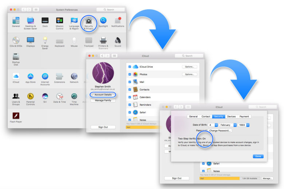Viewport: 284px width, 189px height.
Task: Open the birth day dropdown showing 4
Action: [x=213, y=125]
